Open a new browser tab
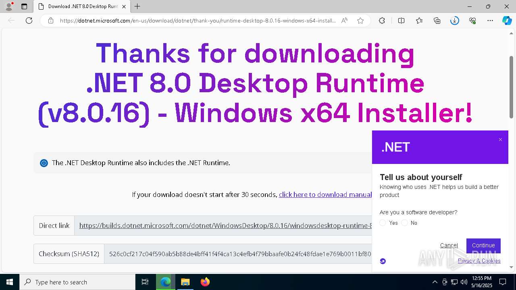 point(137,6)
